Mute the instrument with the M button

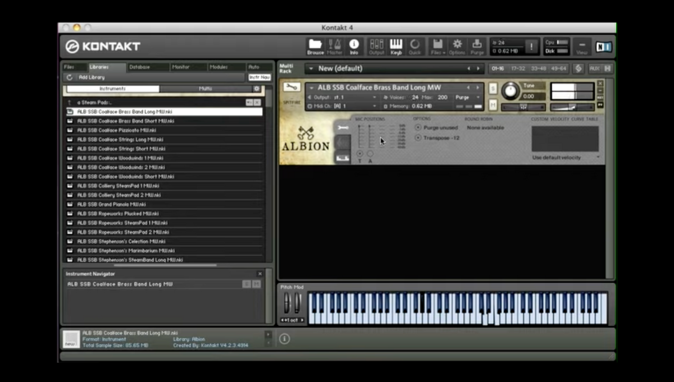coord(493,104)
